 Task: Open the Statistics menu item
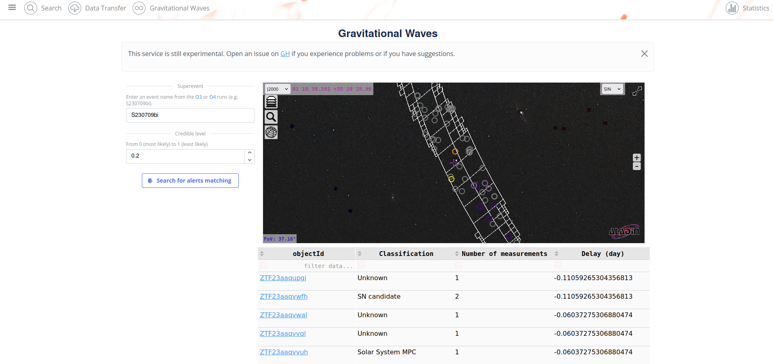coord(756,8)
